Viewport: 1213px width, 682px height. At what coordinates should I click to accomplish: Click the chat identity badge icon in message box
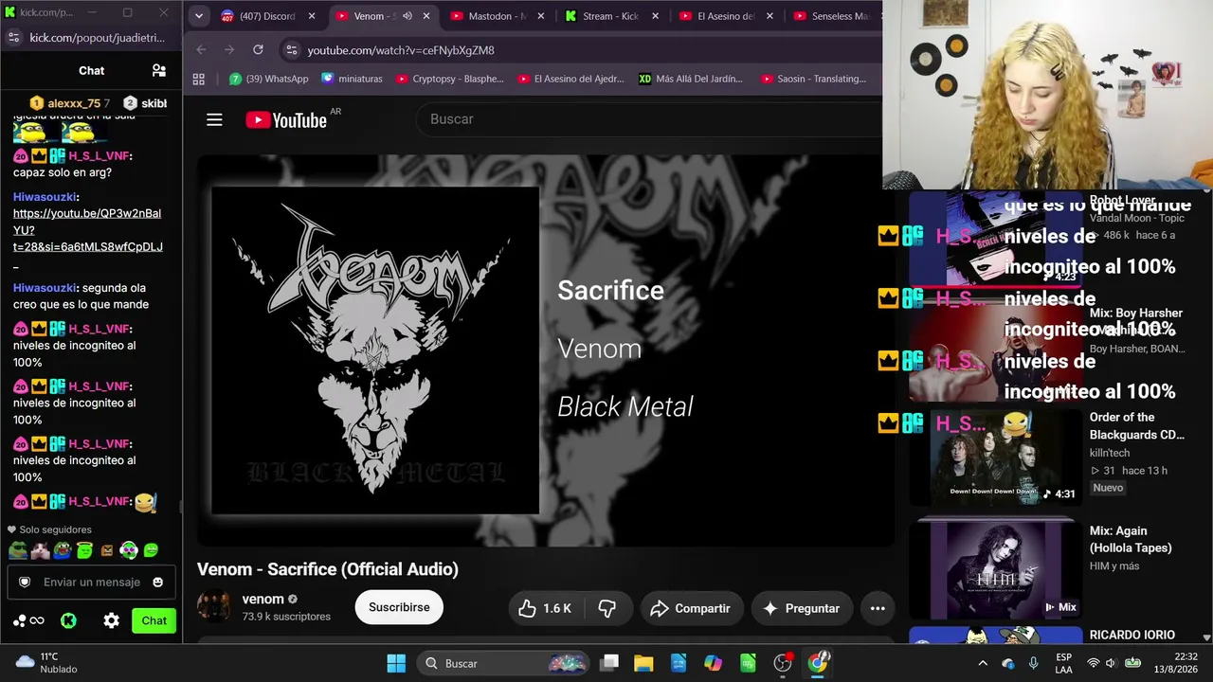25,582
